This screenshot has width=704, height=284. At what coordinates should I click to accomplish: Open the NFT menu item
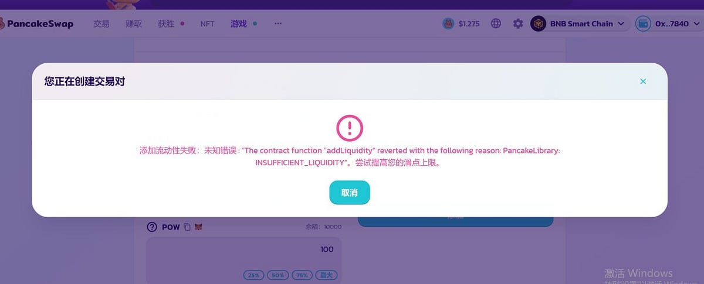tap(207, 24)
